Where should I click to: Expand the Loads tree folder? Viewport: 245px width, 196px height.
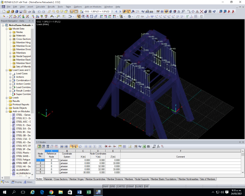(7, 98)
